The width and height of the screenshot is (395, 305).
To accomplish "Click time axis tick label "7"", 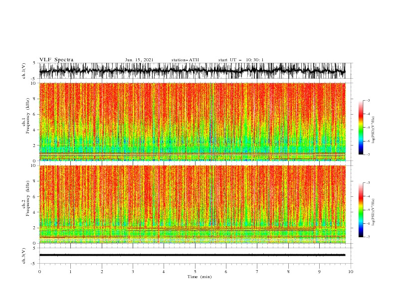I will pos(257,272).
